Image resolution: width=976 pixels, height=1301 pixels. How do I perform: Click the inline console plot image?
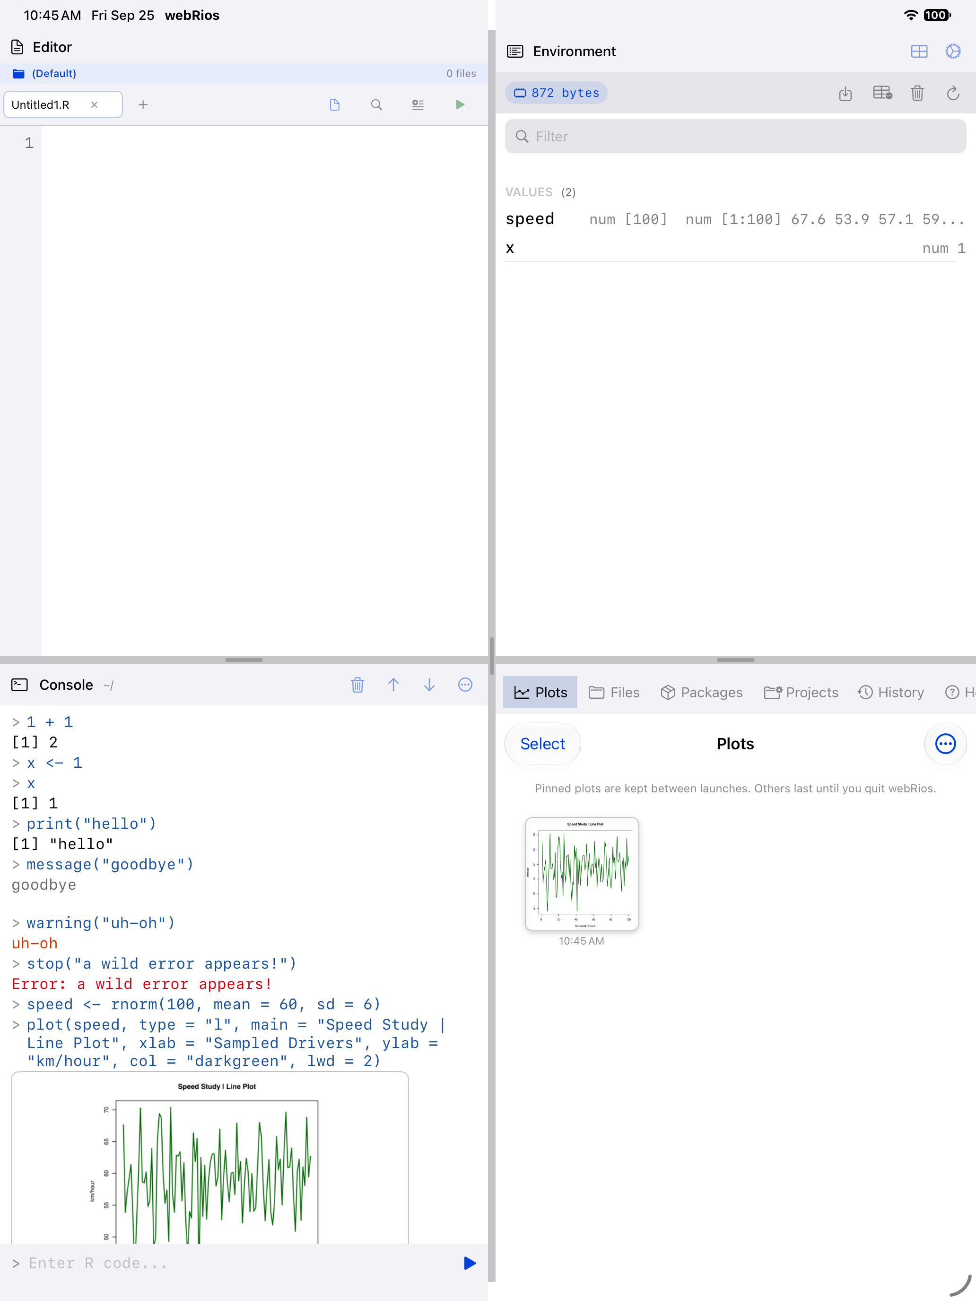point(209,1157)
